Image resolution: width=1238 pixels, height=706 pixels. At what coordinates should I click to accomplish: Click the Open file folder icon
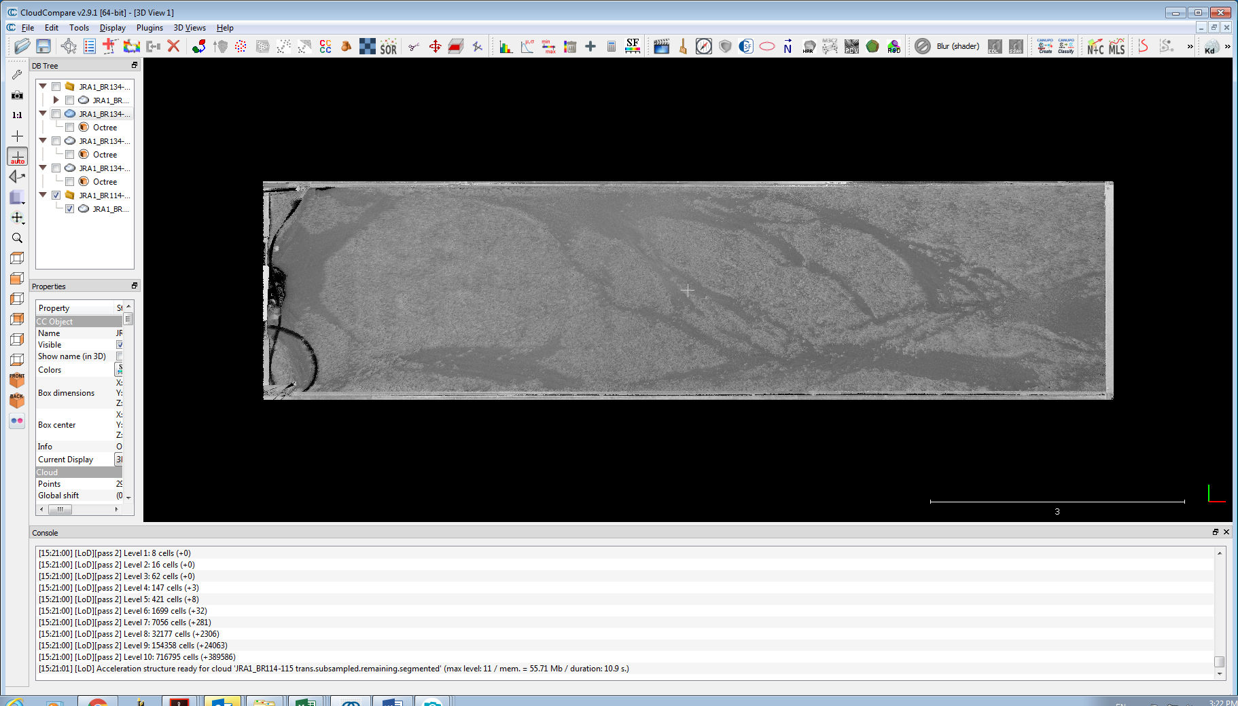[22, 46]
